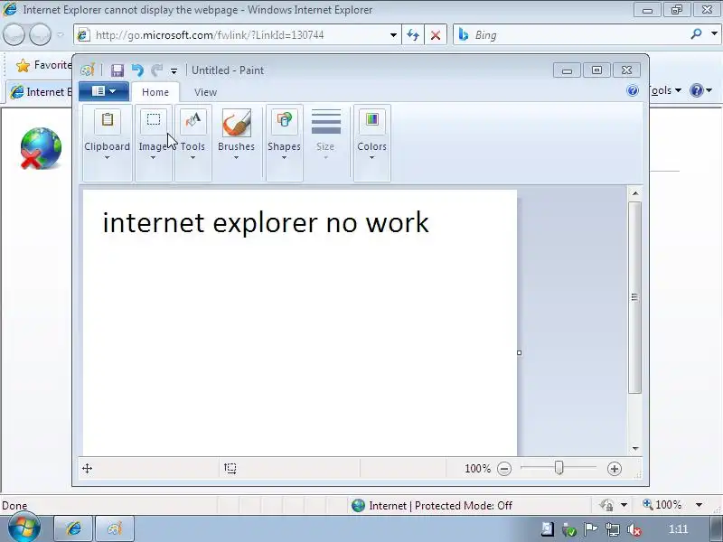Click the green shield security tray icon

[569, 530]
